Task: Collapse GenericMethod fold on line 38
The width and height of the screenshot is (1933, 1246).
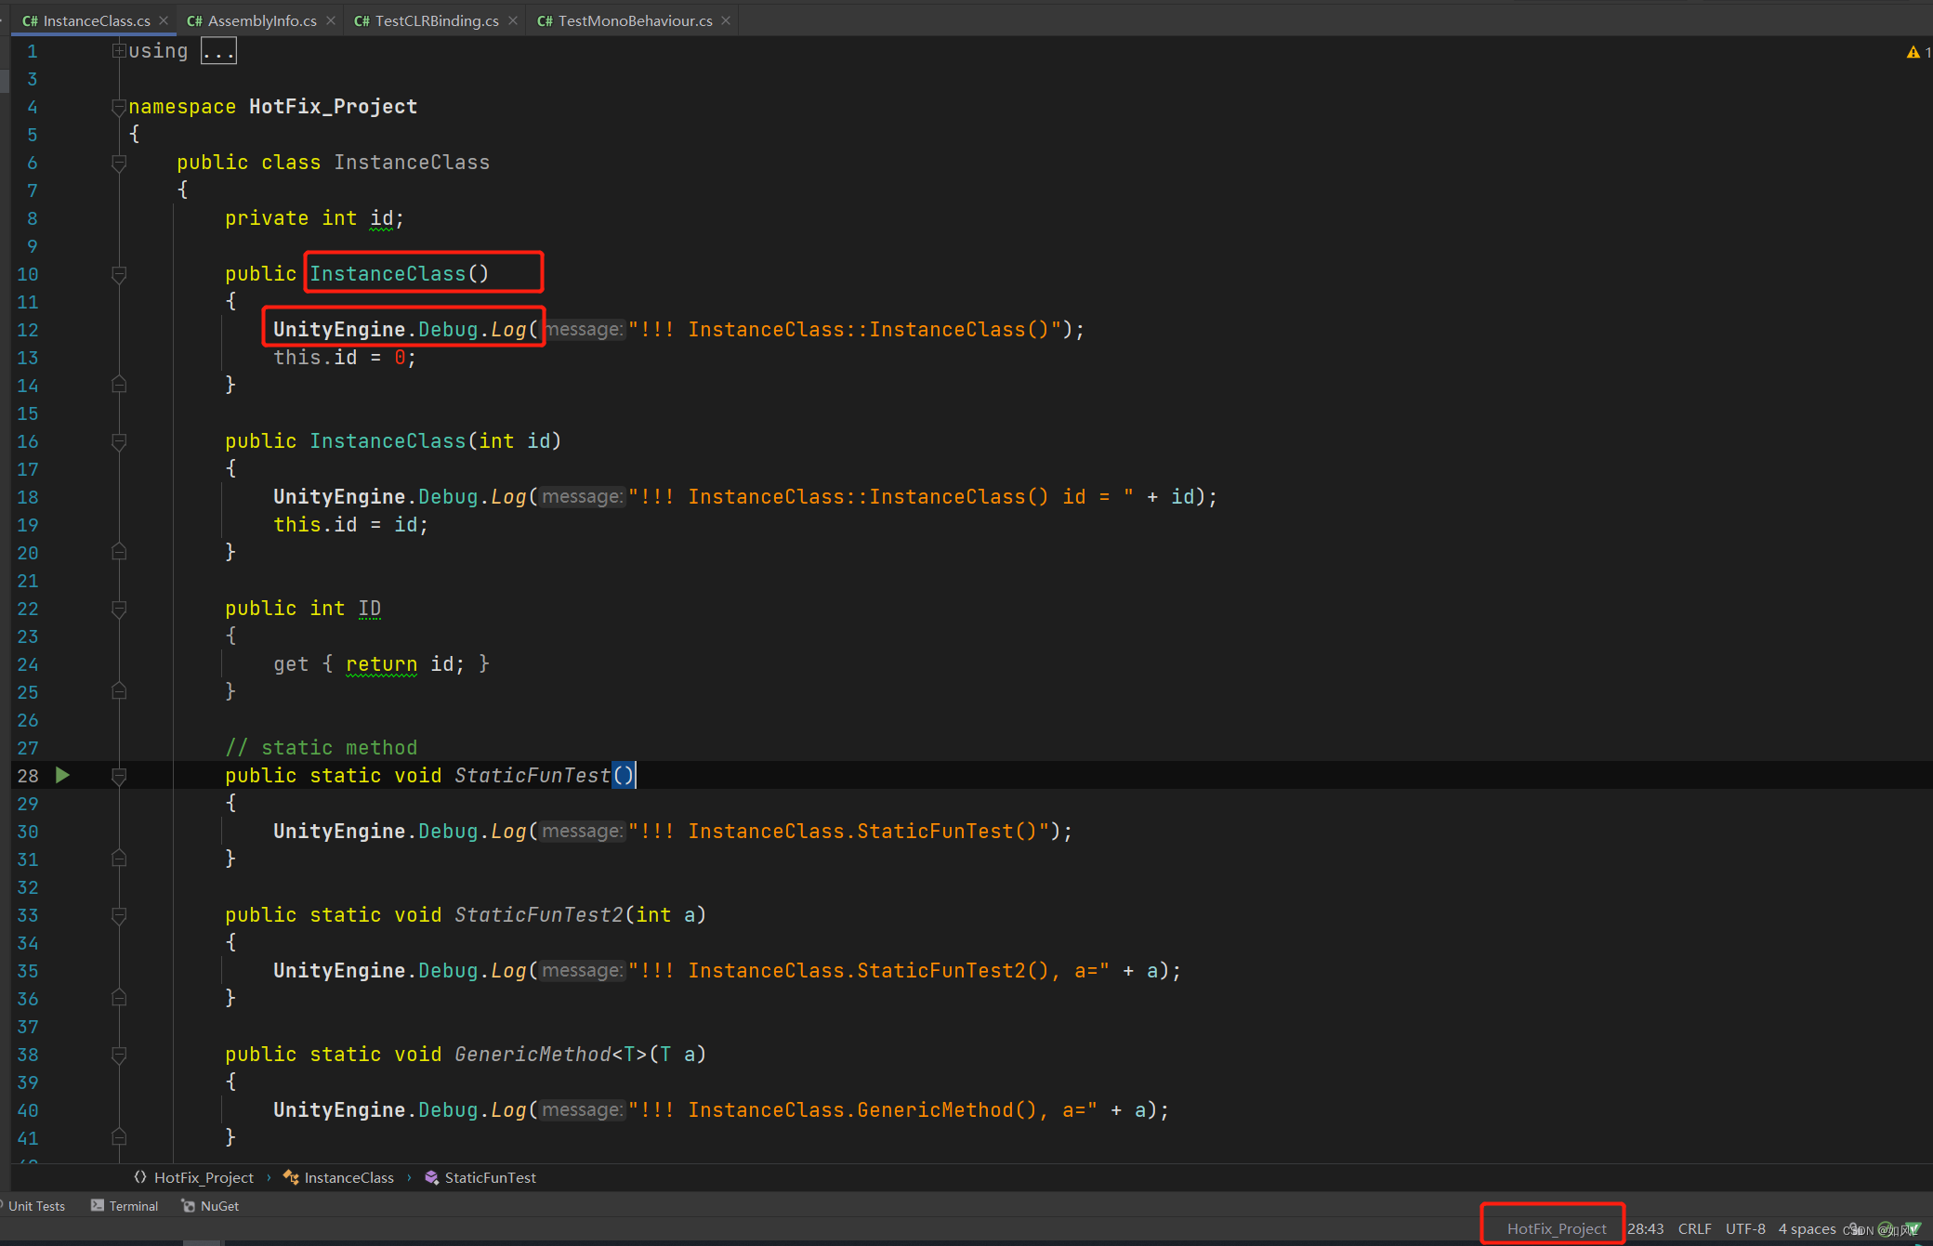Action: tap(119, 1055)
